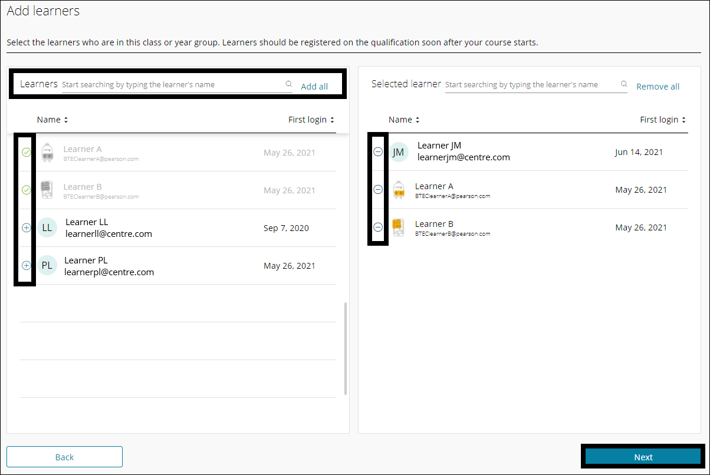Click the Learners list vertical scrollbar
The width and height of the screenshot is (710, 475).
click(x=345, y=348)
